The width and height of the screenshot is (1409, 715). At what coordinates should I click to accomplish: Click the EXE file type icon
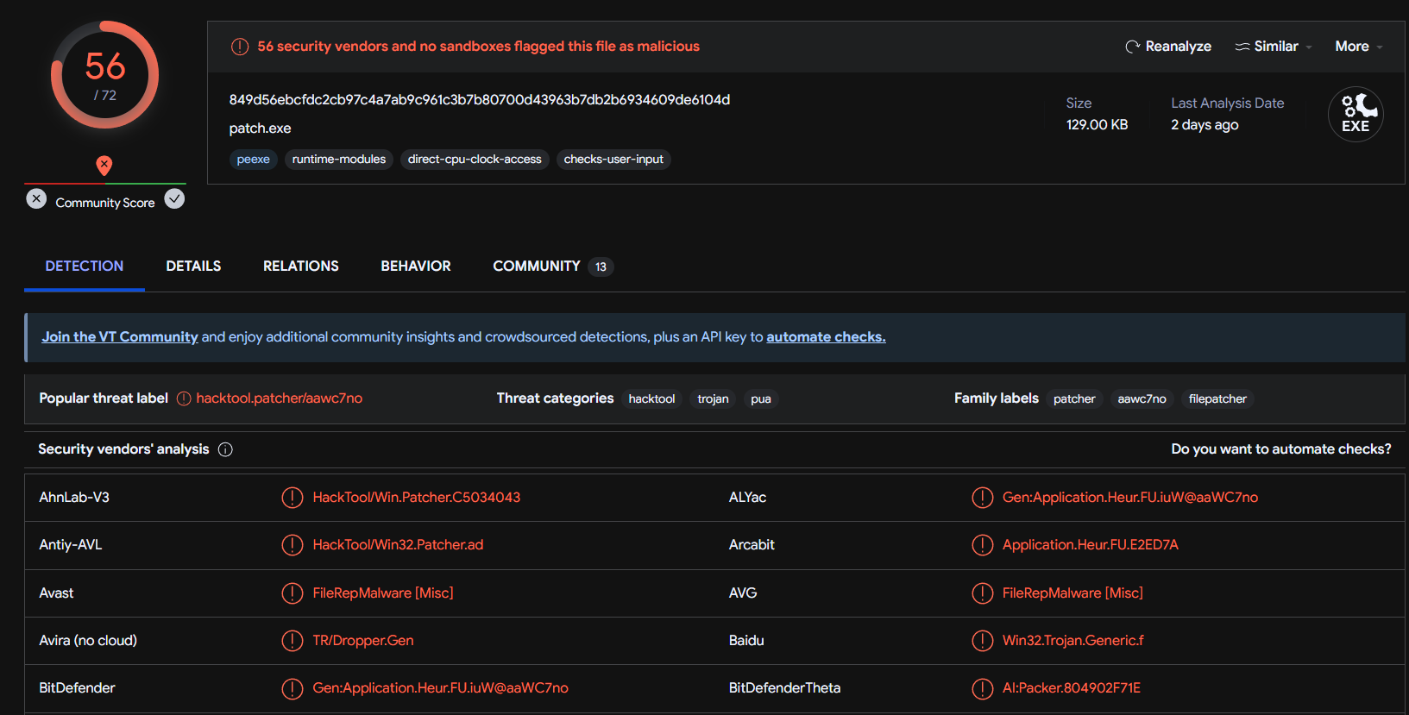(x=1356, y=115)
